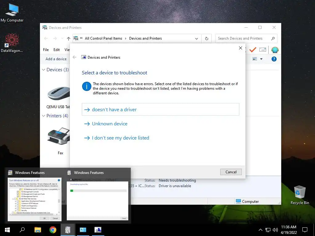Image resolution: width=315 pixels, height=236 pixels.
Task: Open the Recycle Bin on the desktop
Action: tap(300, 195)
